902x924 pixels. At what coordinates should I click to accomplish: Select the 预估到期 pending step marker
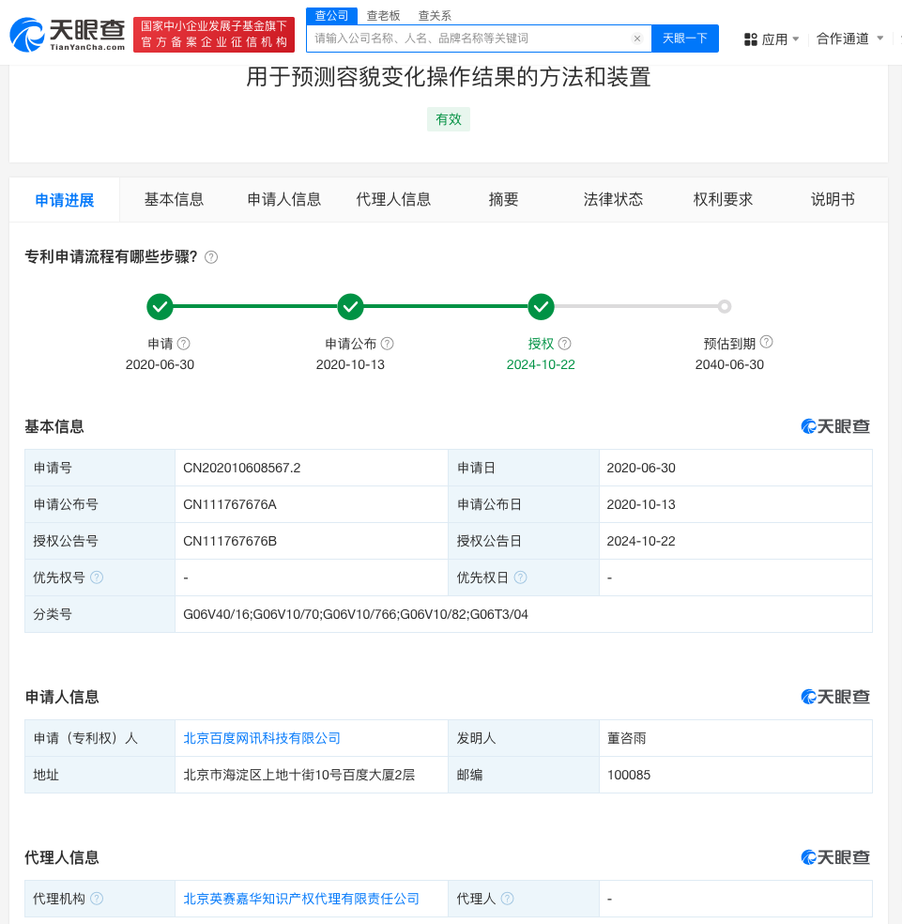click(x=725, y=306)
